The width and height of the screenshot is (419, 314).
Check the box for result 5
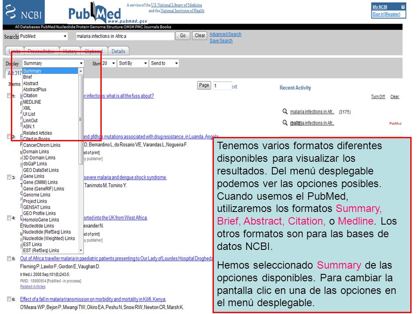pos(9,259)
